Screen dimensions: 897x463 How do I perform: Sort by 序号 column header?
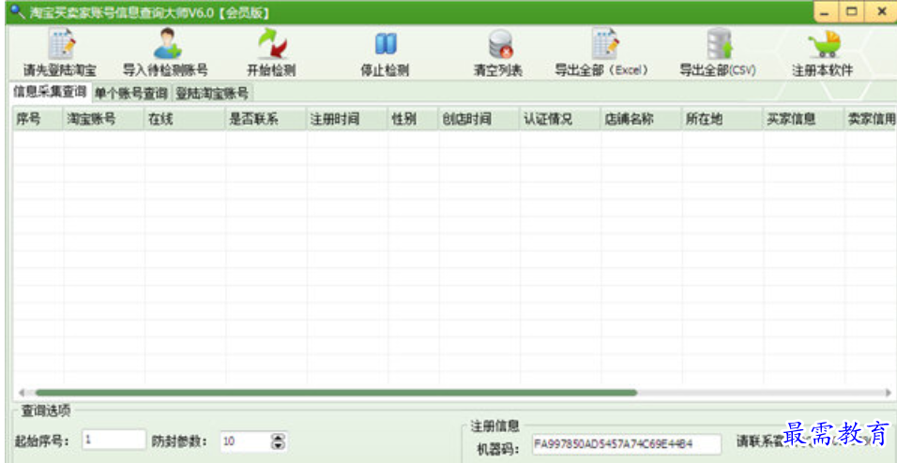(38, 119)
